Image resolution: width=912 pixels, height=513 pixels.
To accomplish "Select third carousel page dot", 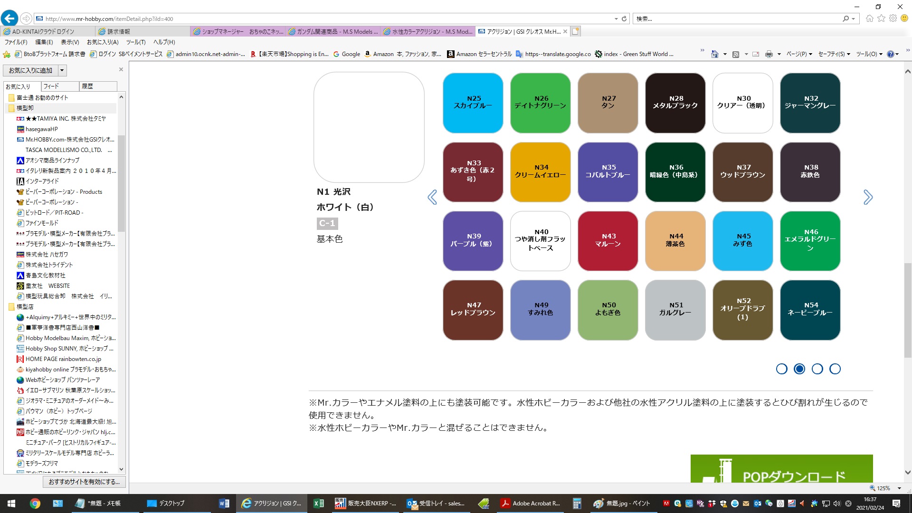I will (817, 369).
